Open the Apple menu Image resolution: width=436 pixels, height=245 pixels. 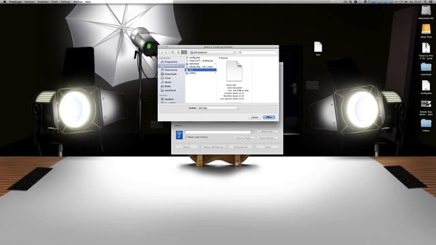[x=5, y=1]
